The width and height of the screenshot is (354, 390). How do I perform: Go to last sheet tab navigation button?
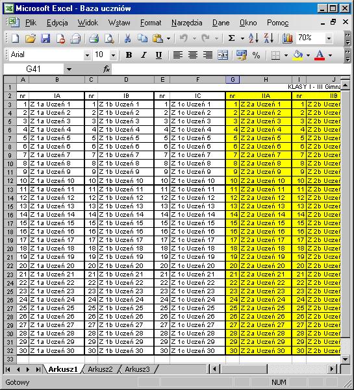(x=38, y=369)
